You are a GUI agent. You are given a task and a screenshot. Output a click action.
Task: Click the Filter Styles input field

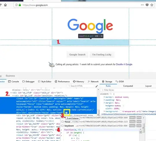(x=128, y=90)
